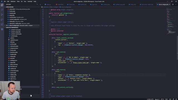Open the Terminal menu
Screen dimensions: 178x100
[30, 1]
